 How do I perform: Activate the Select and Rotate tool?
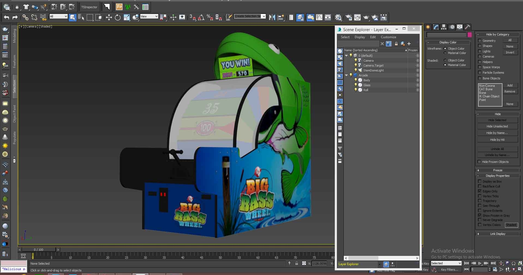117,17
